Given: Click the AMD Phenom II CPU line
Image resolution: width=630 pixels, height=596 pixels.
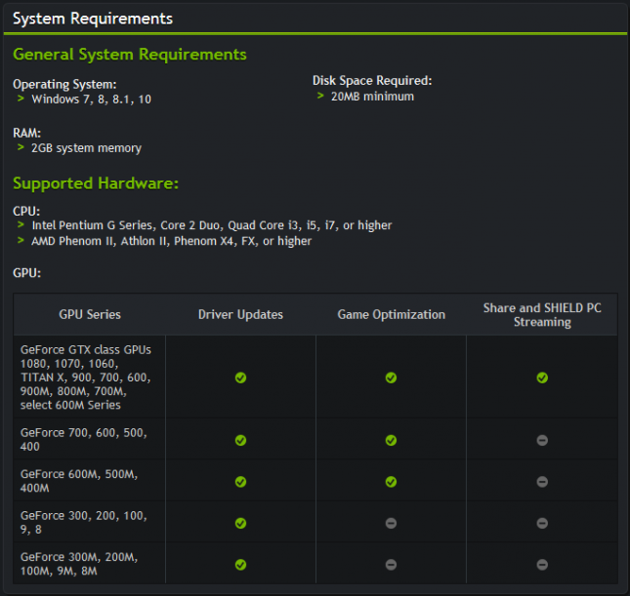Looking at the screenshot, I should (x=172, y=241).
